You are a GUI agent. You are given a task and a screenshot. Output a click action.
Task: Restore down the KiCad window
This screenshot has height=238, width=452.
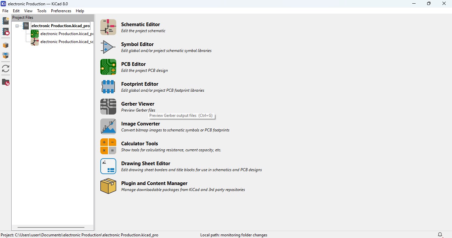point(429,4)
